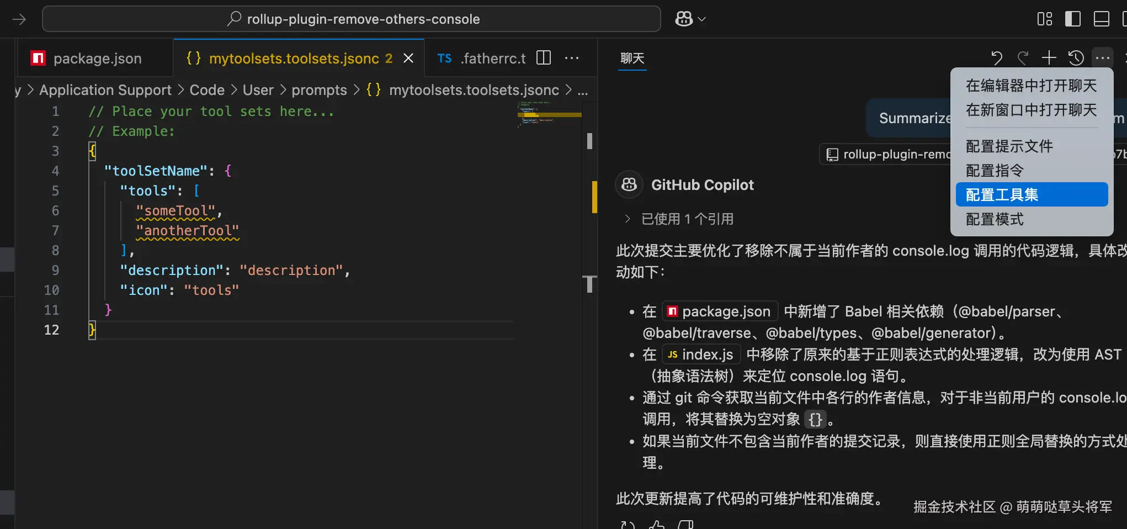Expand the '已使用 1 个引用' references section
The width and height of the screenshot is (1127, 529).
pyautogui.click(x=627, y=219)
